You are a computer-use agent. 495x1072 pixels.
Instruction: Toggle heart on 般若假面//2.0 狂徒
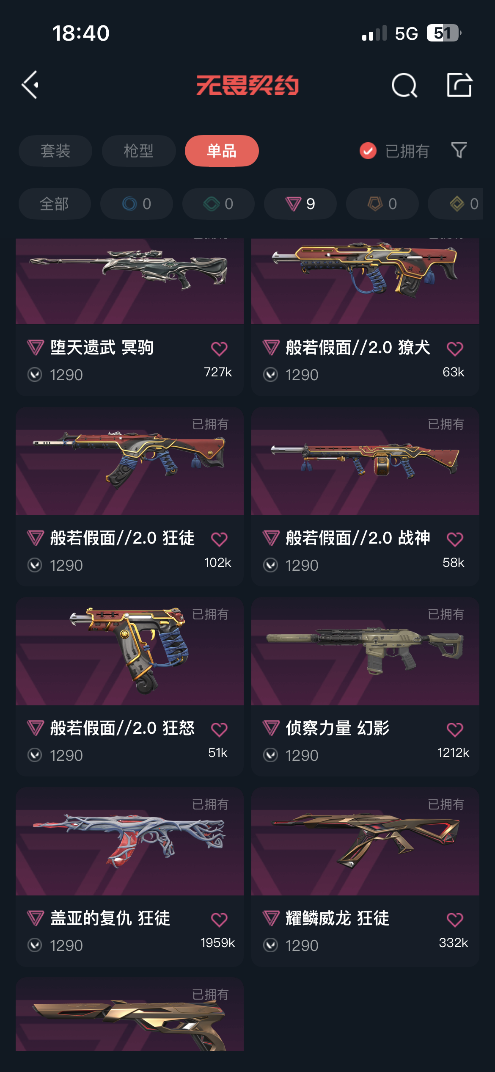point(219,539)
